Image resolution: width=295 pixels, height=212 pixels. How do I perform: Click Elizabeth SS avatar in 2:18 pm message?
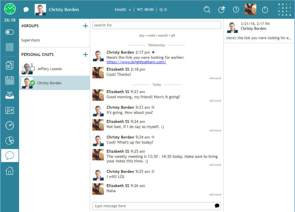98,73
